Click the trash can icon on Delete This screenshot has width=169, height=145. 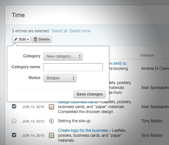(35, 39)
